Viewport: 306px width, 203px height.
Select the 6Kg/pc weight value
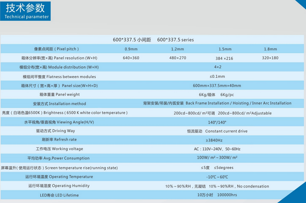tap(227, 95)
